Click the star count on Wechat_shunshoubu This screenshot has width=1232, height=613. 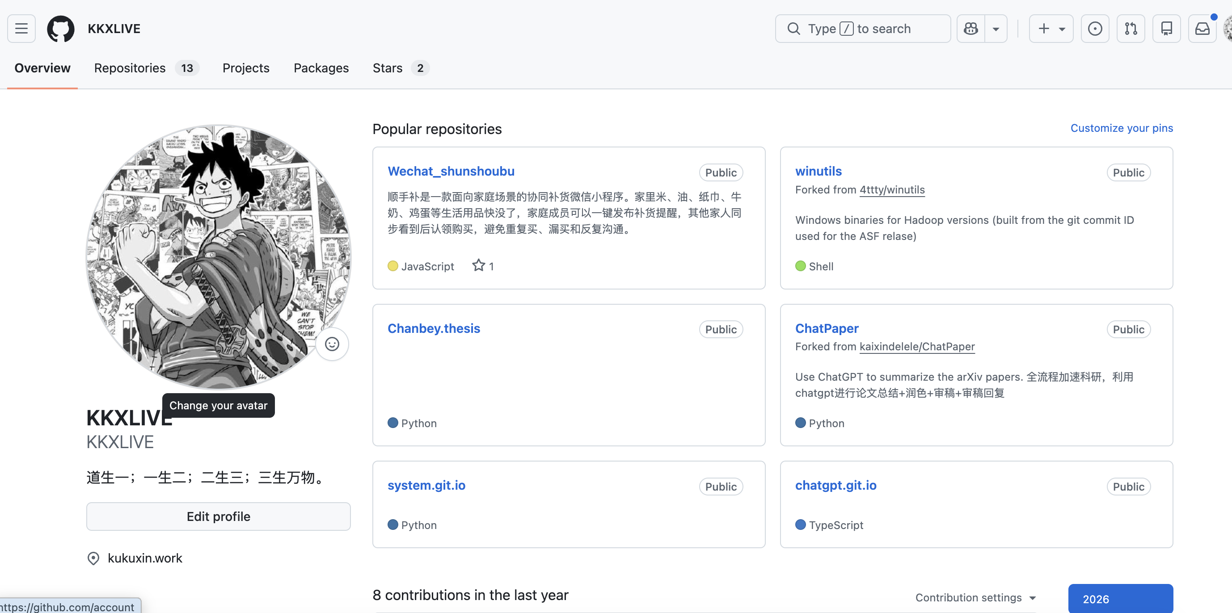(483, 266)
